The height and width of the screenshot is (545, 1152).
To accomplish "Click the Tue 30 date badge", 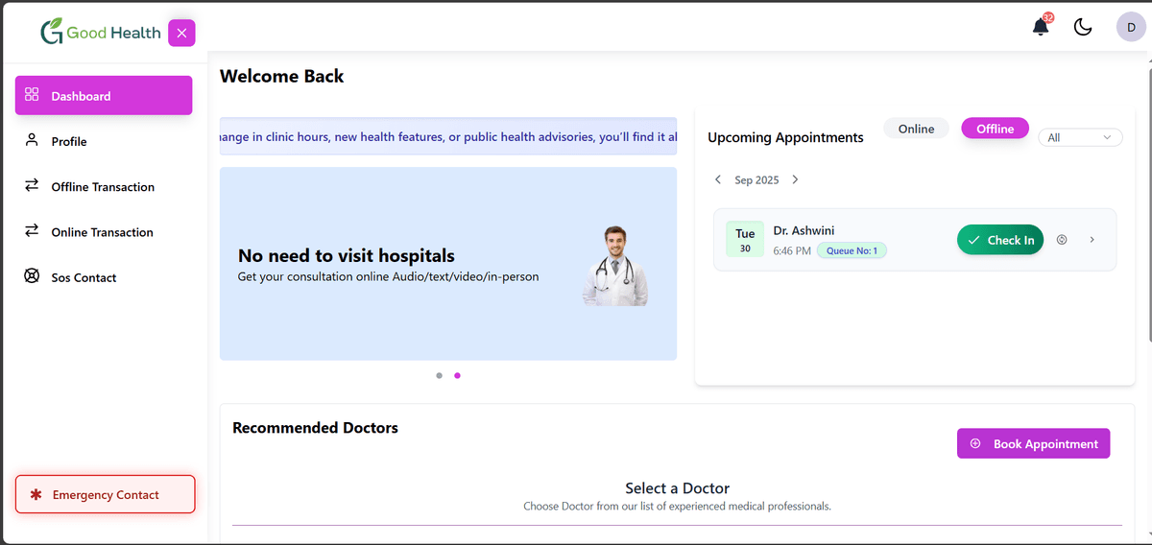I will pos(745,240).
